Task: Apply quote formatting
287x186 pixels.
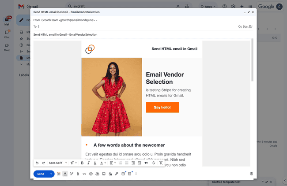Action: (146, 163)
